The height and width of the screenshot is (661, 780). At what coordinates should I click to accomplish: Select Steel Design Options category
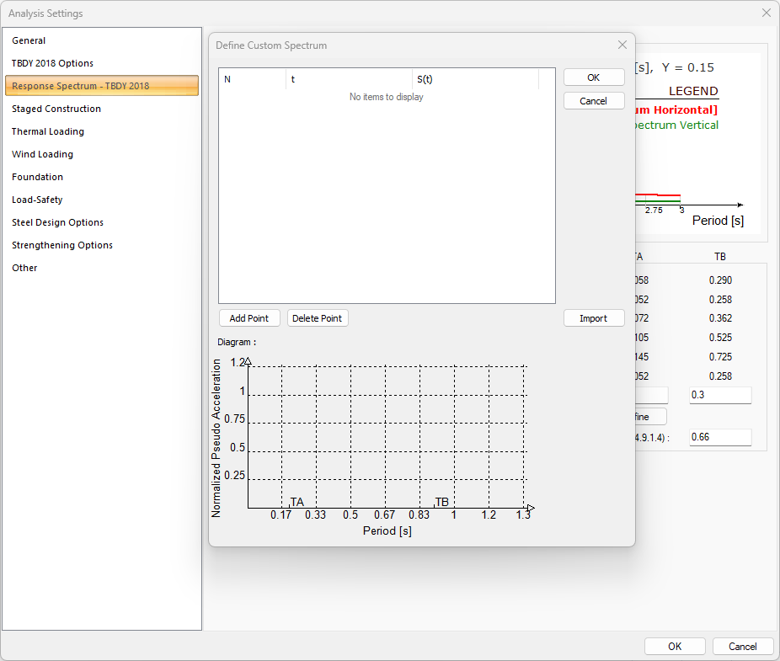pyautogui.click(x=57, y=222)
